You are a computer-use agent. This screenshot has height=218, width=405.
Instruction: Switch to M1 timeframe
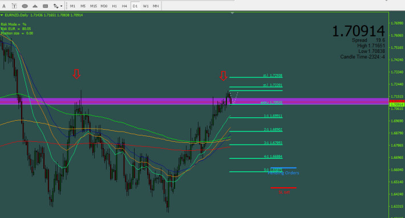[x=72, y=6]
